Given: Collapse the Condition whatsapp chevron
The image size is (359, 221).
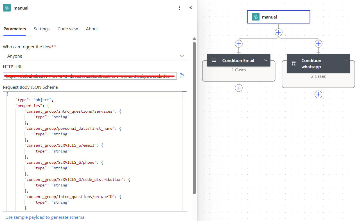Looking at the screenshot, I should point(346,60).
